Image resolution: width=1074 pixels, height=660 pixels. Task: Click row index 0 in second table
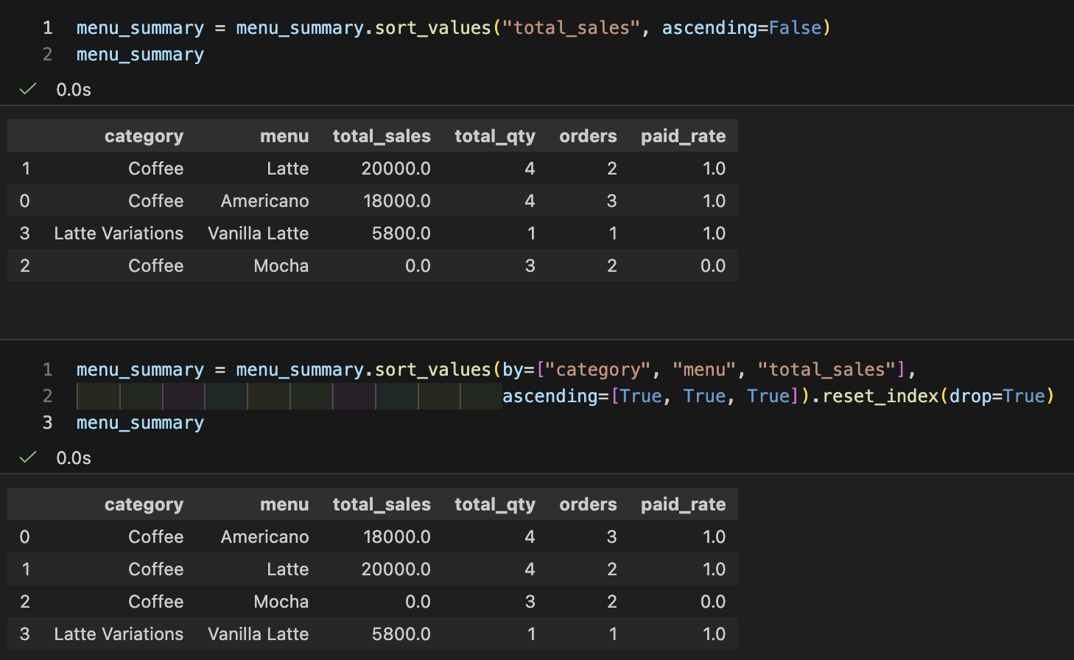click(x=25, y=537)
